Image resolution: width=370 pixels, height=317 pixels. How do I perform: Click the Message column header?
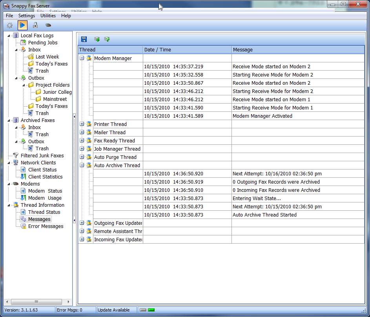[298, 49]
